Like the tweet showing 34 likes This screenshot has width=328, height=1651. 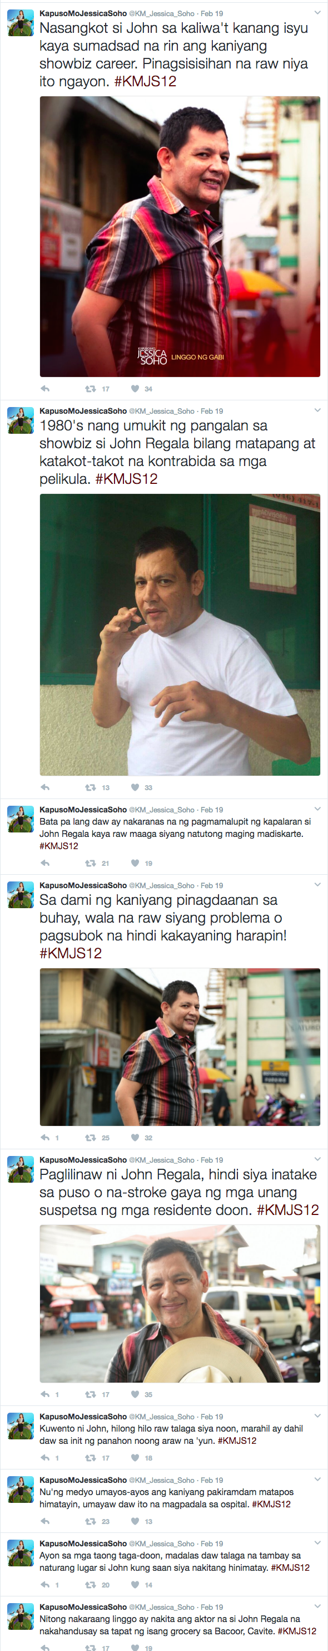[135, 389]
